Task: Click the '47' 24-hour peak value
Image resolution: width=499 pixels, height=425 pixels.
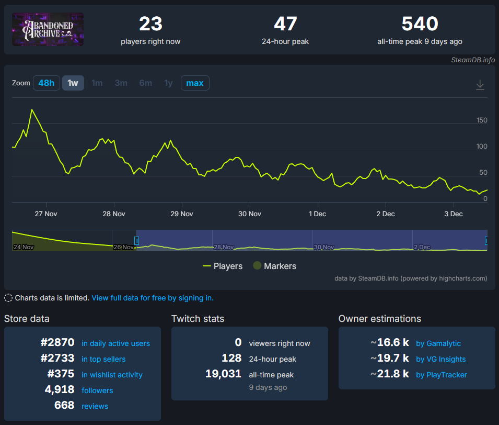Action: (285, 24)
